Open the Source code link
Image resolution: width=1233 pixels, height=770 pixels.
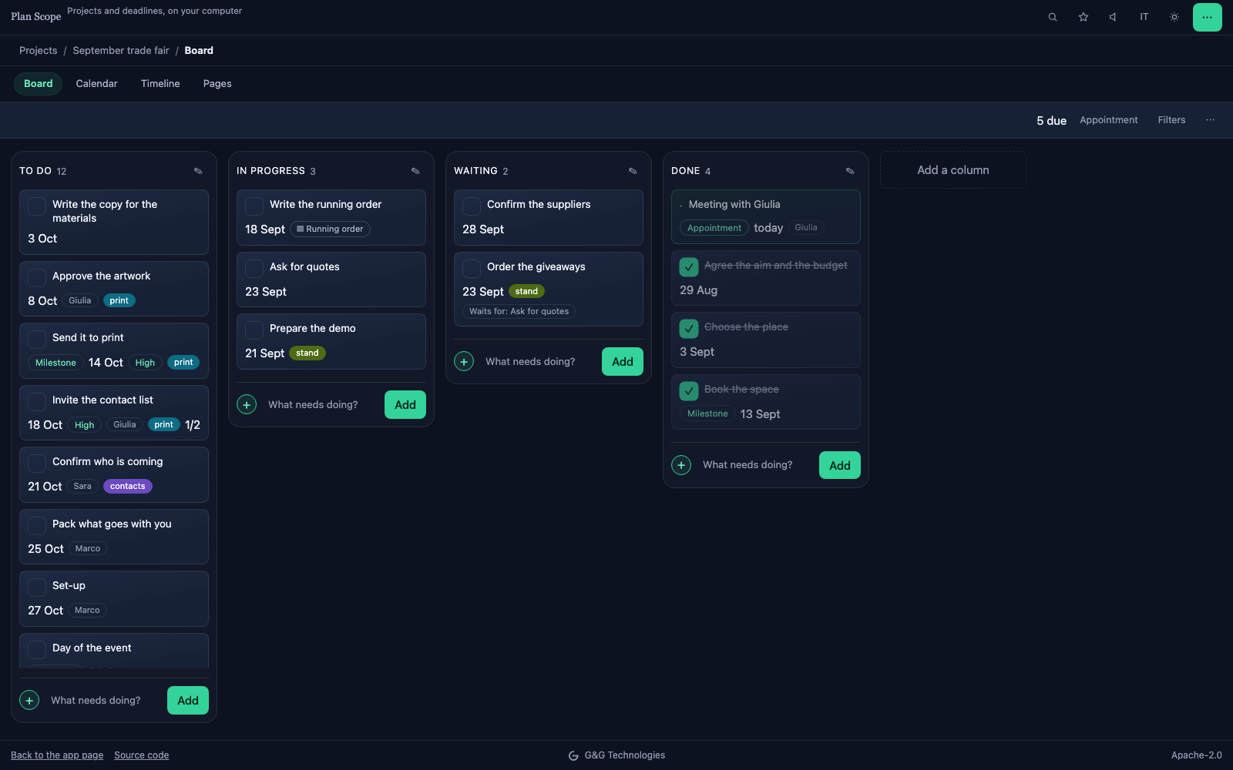click(142, 755)
